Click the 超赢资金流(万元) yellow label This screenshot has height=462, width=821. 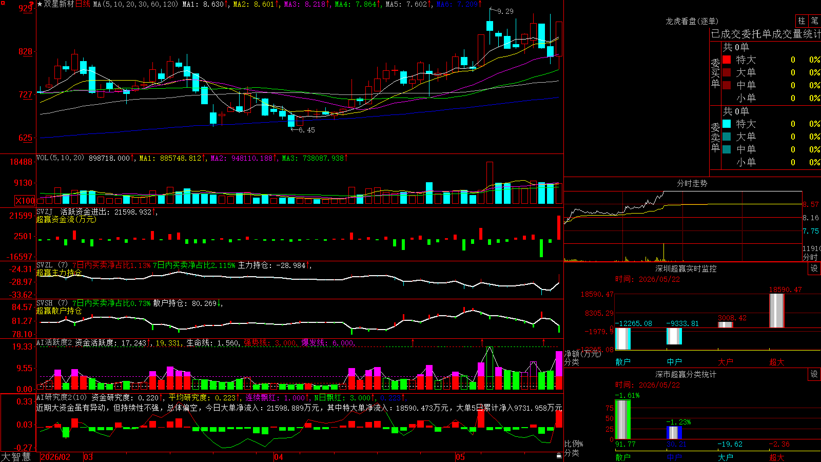(x=66, y=219)
